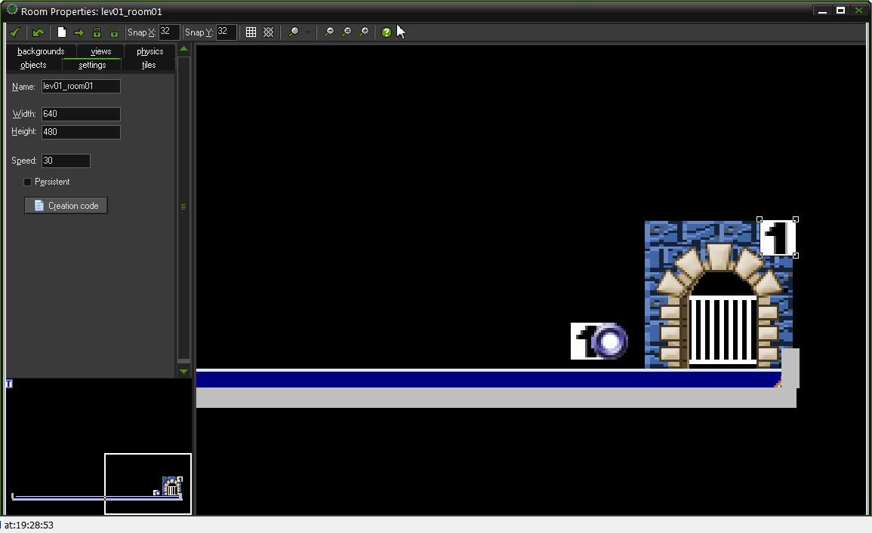Undo the last room change
This screenshot has width=872, height=533.
coord(39,32)
